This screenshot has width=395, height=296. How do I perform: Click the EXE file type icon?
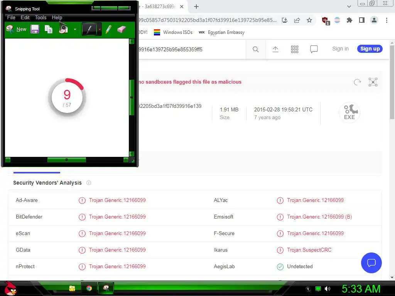point(349,112)
